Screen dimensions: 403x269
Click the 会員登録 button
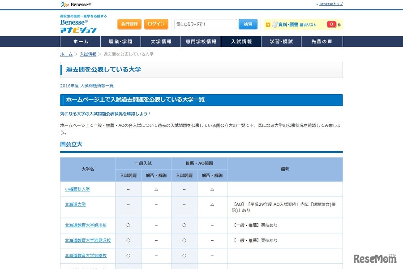(129, 24)
